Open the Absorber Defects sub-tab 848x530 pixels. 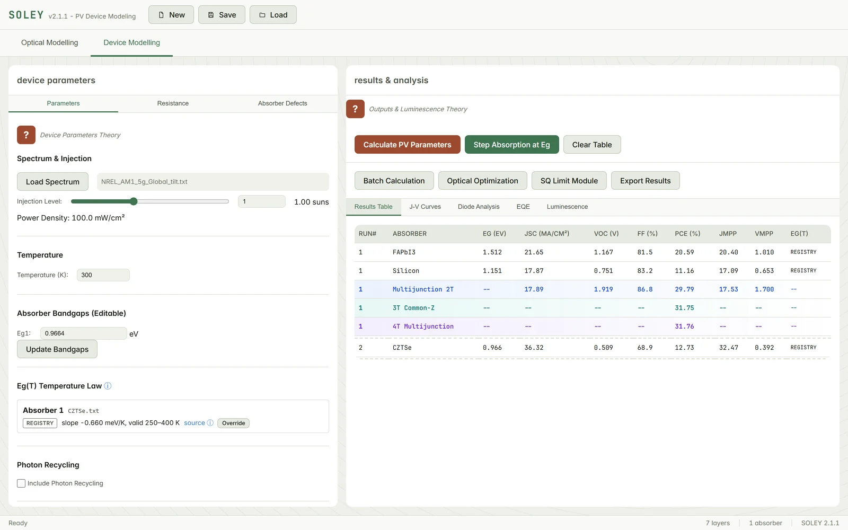282,103
